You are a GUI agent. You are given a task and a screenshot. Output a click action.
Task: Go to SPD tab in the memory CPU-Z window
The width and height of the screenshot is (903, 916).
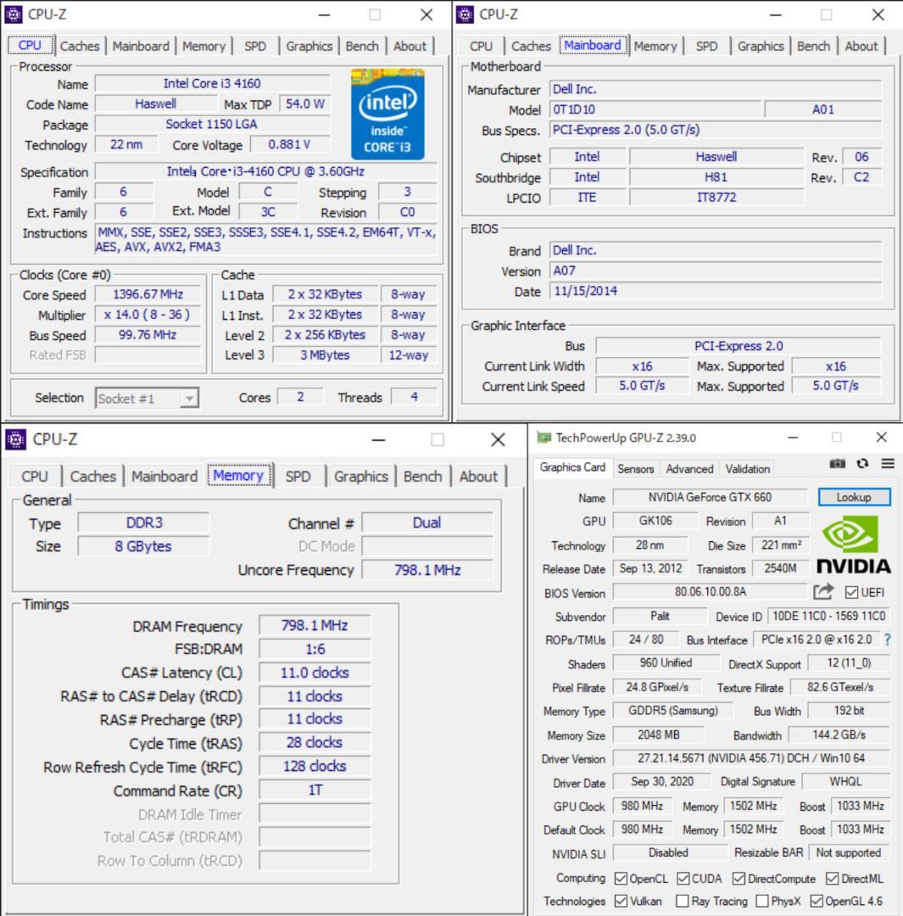298,477
